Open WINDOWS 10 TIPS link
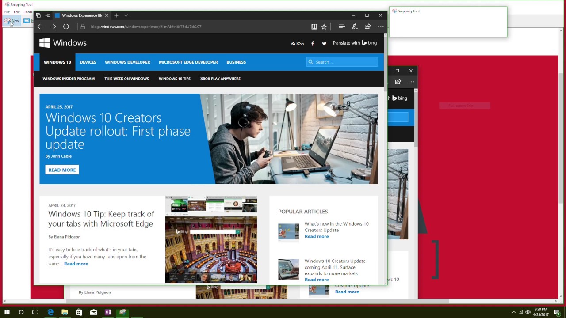The width and height of the screenshot is (566, 318). 175,79
